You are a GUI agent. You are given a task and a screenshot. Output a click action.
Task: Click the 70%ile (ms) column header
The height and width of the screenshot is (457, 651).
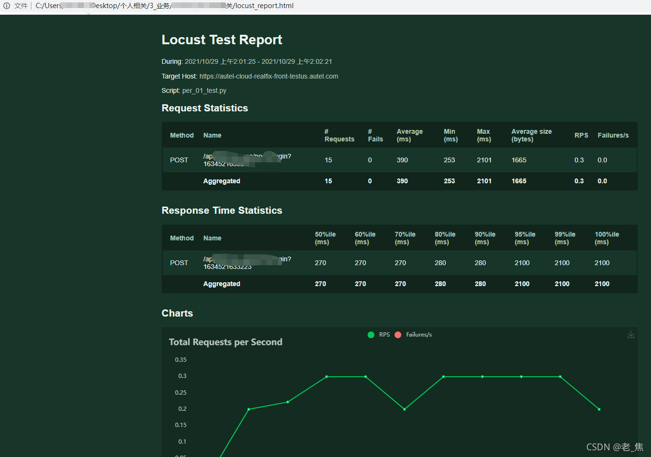405,238
